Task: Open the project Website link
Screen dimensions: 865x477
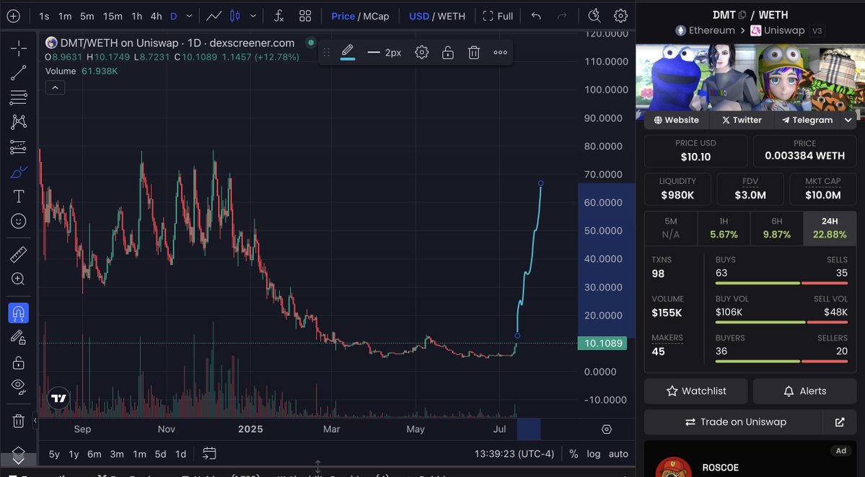Action: (x=676, y=120)
